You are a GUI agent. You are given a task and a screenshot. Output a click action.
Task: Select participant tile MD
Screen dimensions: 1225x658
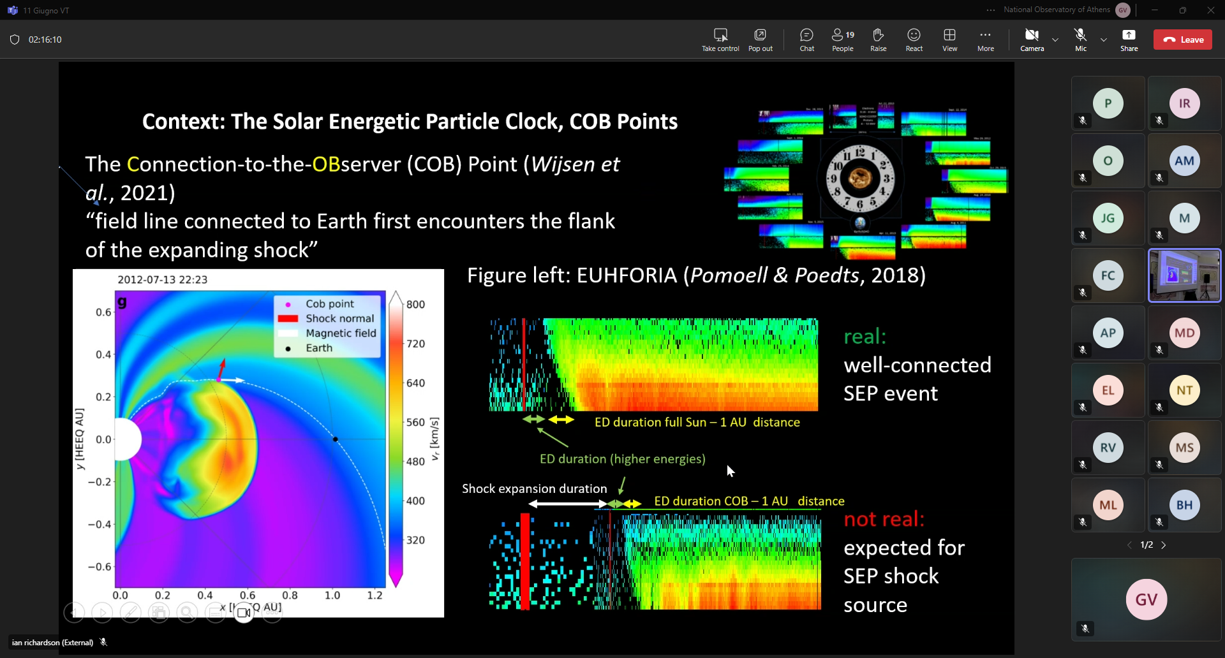[1185, 333]
